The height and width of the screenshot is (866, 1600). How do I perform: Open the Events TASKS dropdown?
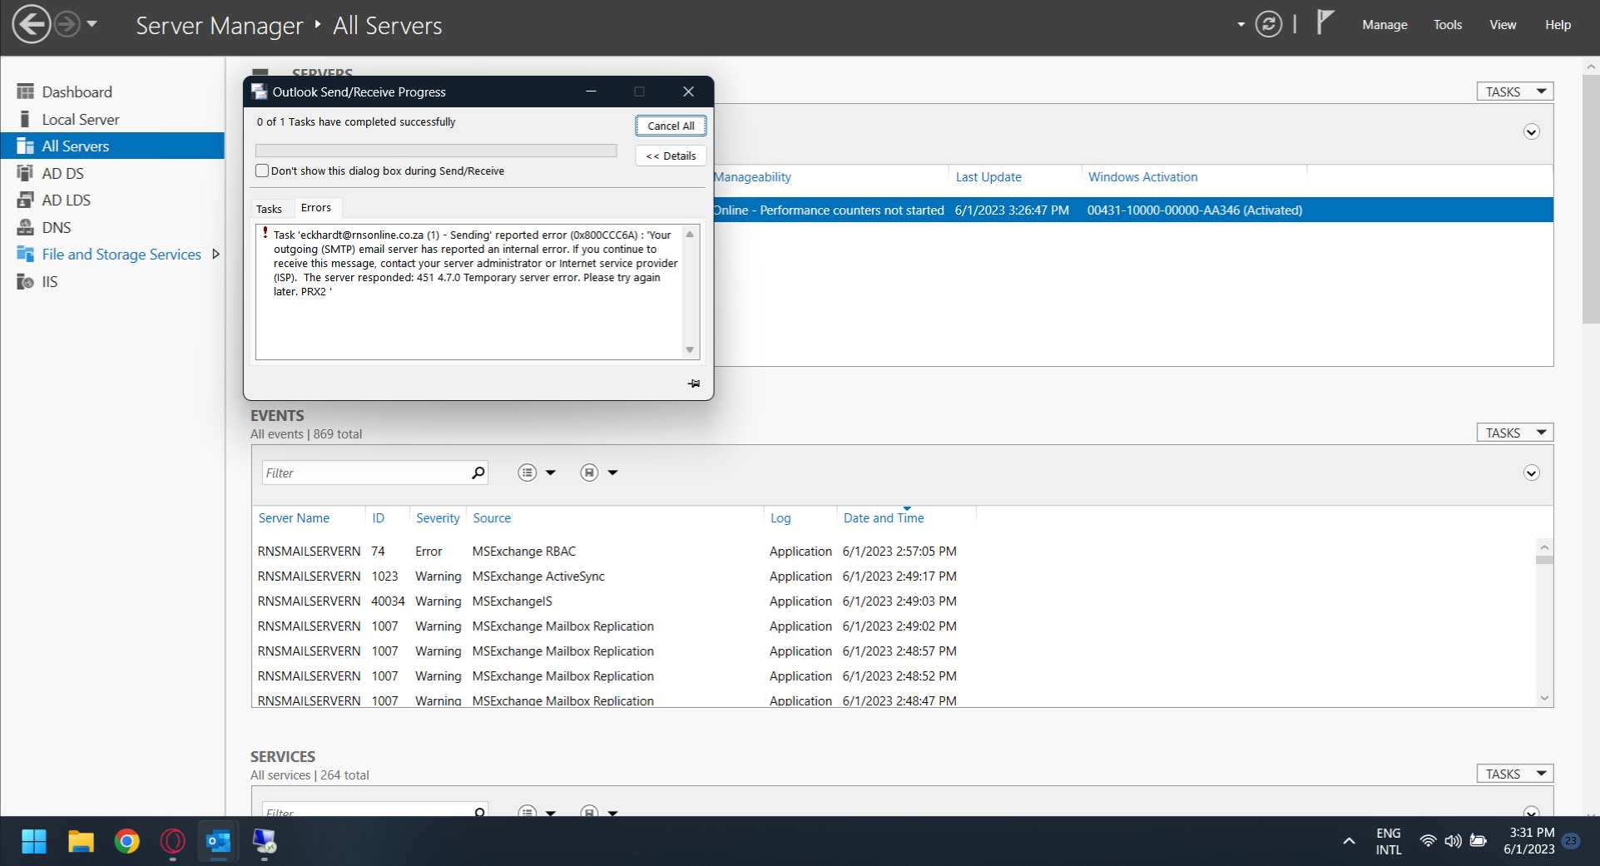click(1515, 433)
